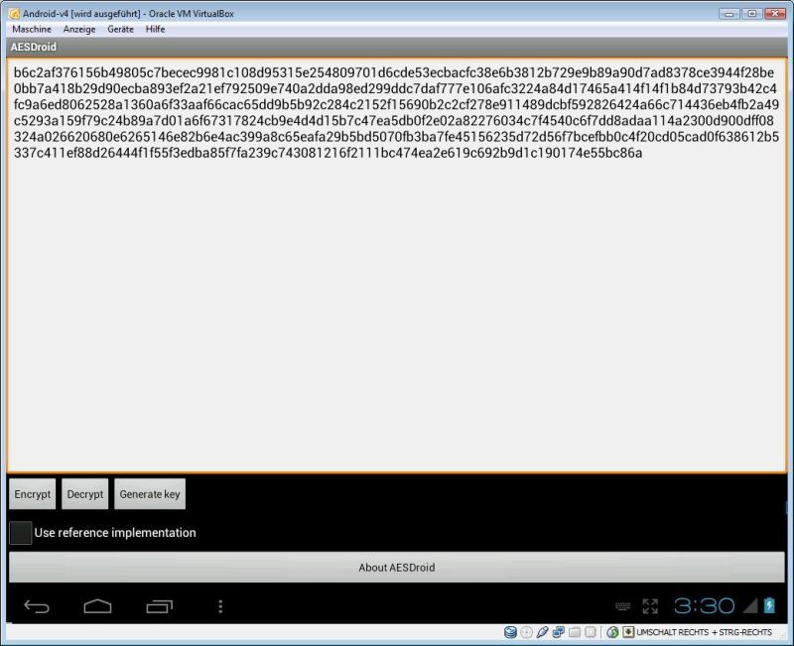Open the Hilfe menu

click(156, 30)
